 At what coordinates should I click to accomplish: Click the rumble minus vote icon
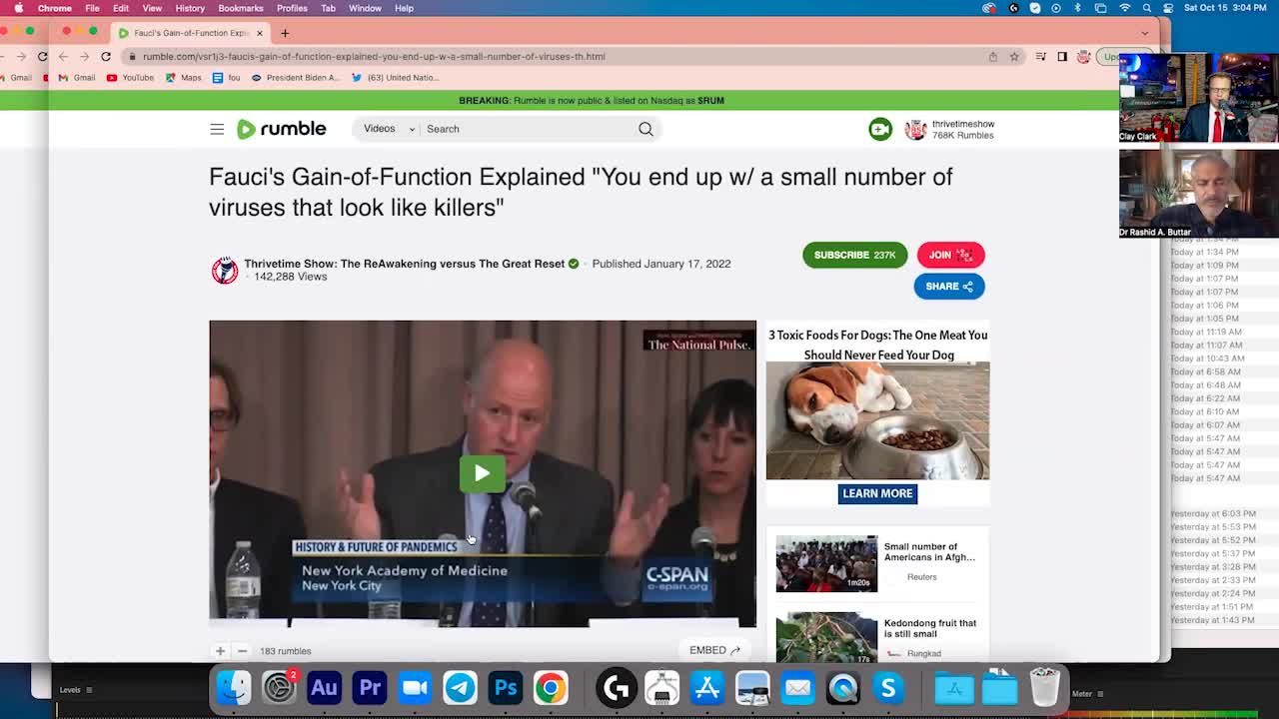coord(242,651)
